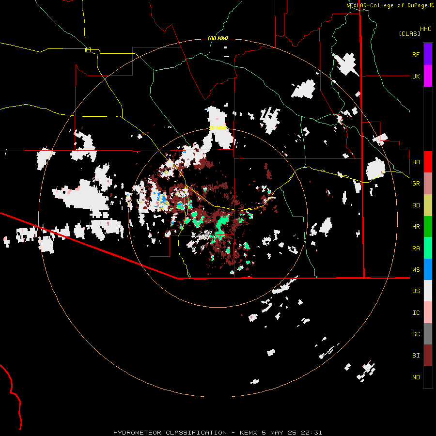Click the UK legend label
This screenshot has height=436, width=436.
pyautogui.click(x=416, y=76)
